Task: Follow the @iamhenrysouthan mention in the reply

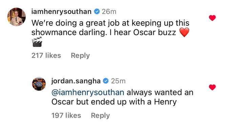Action: [88, 93]
